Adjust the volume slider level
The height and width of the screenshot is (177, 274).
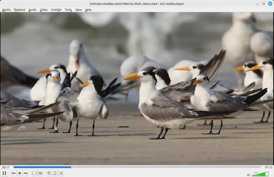[260, 174]
